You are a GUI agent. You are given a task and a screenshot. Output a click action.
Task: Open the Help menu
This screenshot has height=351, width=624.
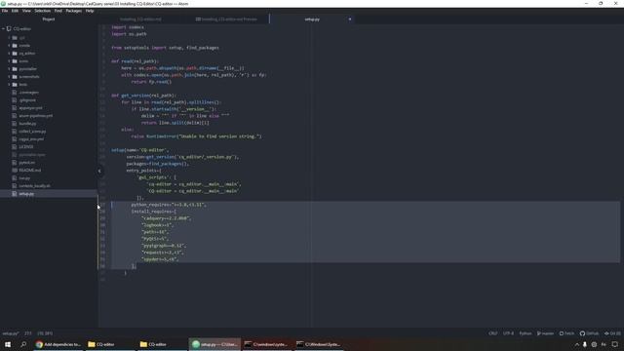90,11
